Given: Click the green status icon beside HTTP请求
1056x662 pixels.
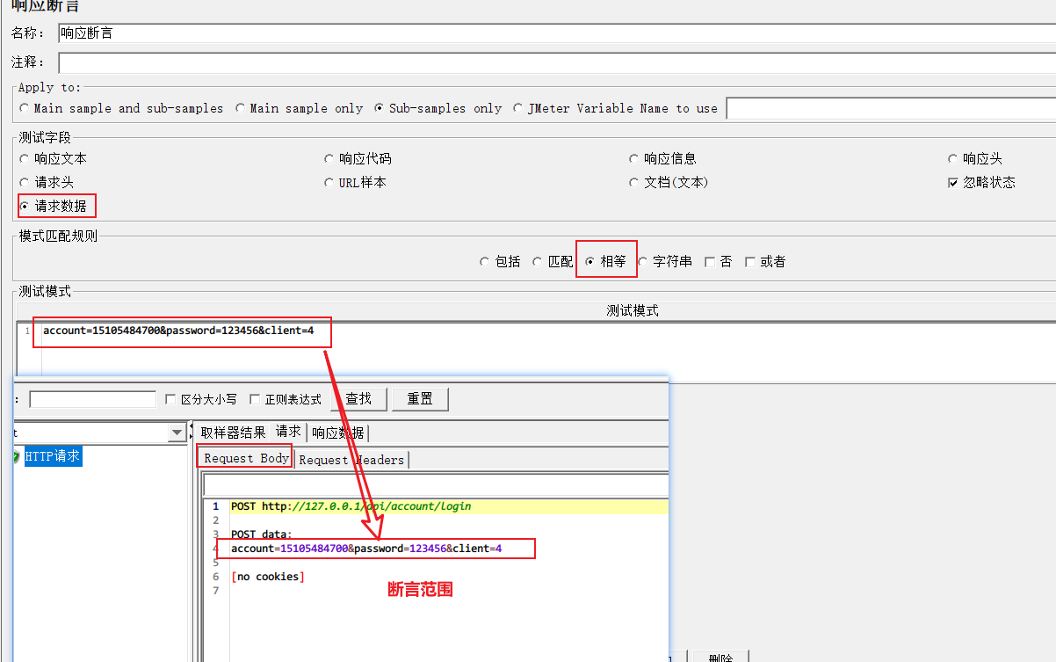Looking at the screenshot, I should (16, 456).
